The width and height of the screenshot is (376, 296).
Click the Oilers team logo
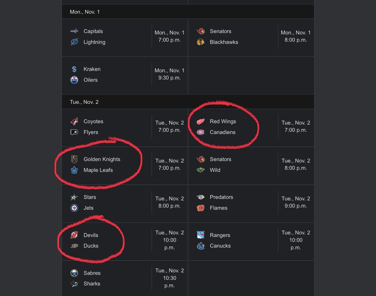[x=74, y=80]
